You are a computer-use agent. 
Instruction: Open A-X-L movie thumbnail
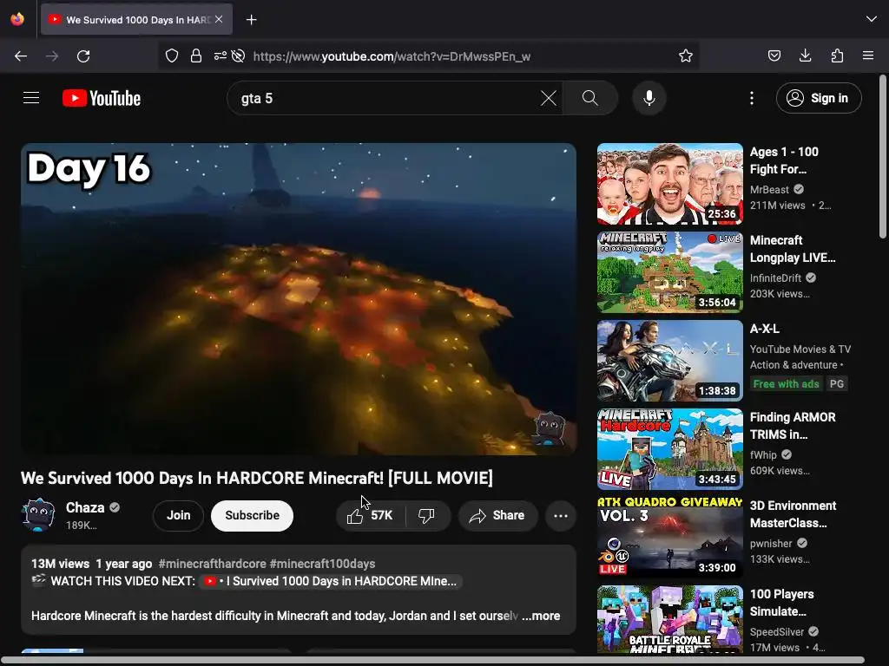pyautogui.click(x=669, y=360)
